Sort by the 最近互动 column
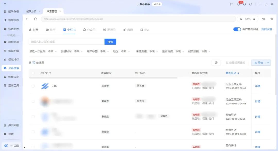This screenshot has width=278, height=151. coord(232,73)
